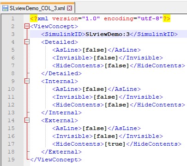Click Invisible tag on line 6

(72, 58)
